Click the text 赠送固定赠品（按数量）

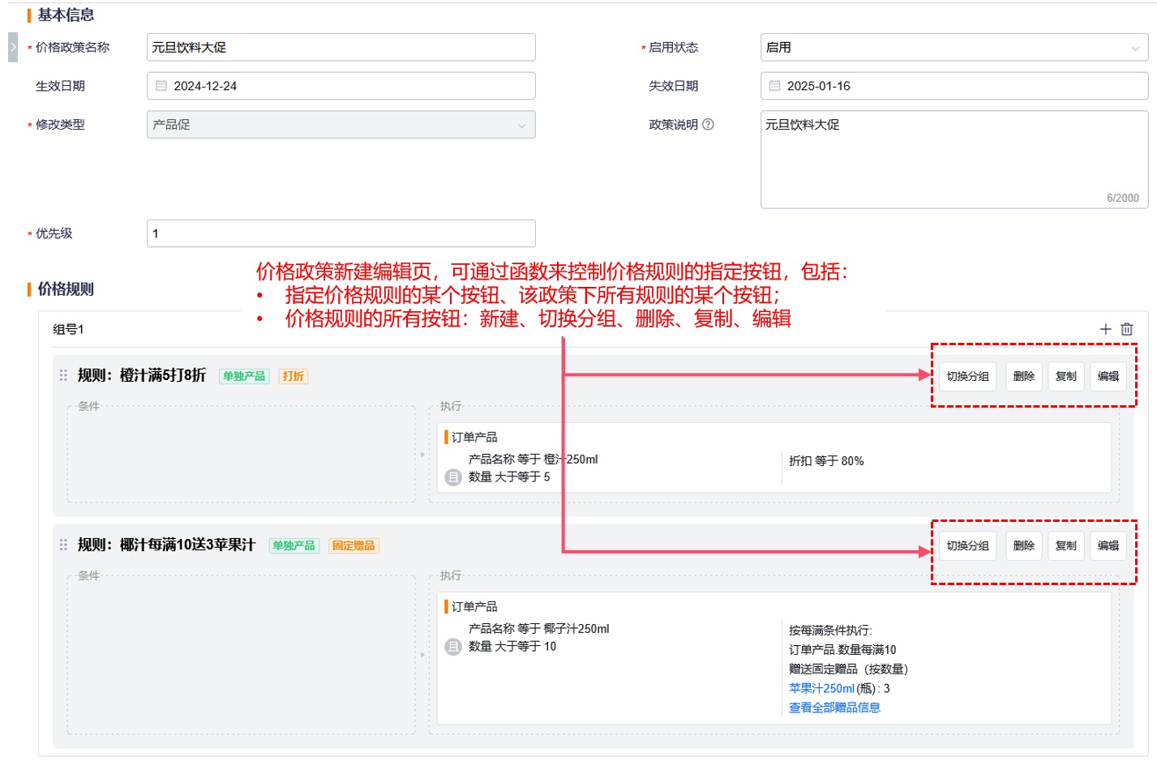coord(849,669)
